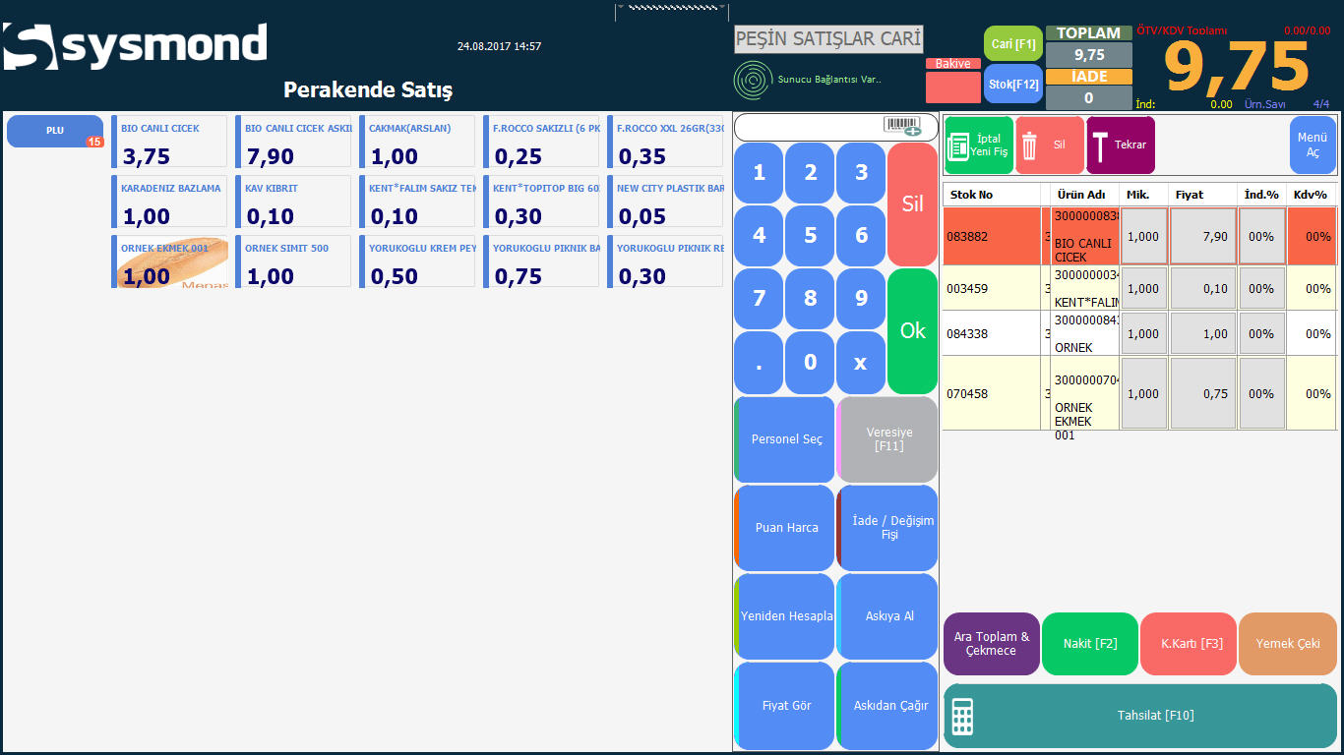The image size is (1344, 755).
Task: Select receipt row with stock 003459
Action: [x=1139, y=288]
